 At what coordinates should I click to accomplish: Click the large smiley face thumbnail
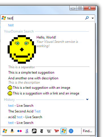(x=22, y=49)
